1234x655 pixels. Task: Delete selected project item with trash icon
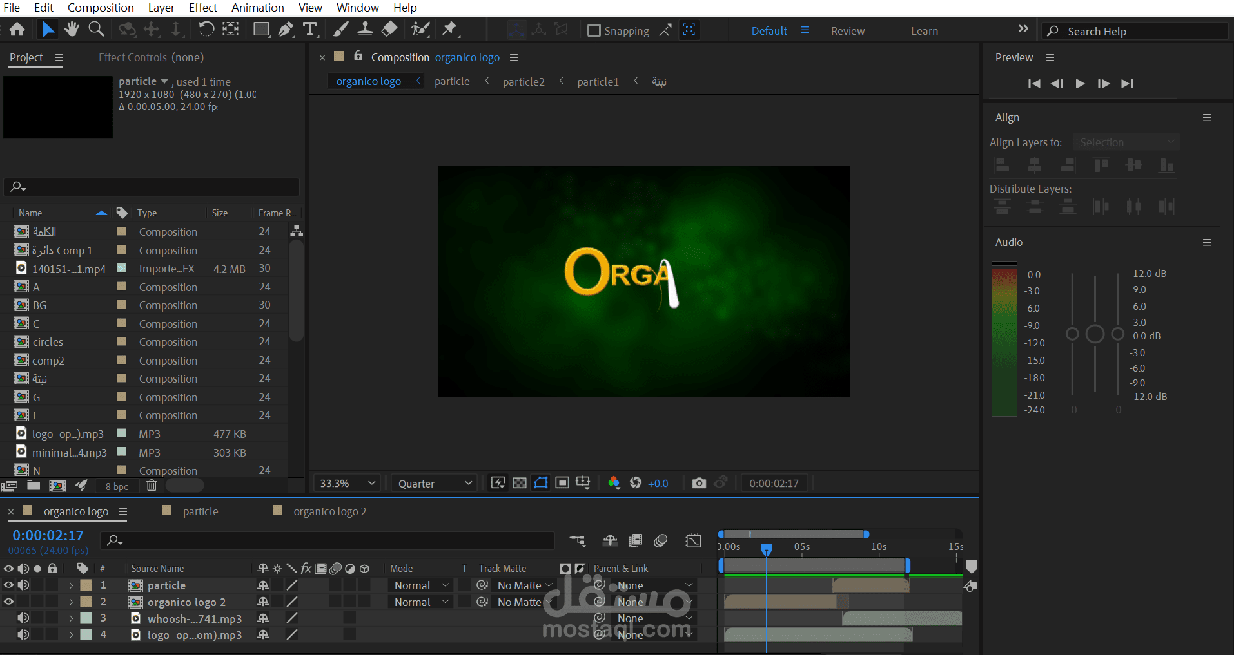tap(152, 486)
